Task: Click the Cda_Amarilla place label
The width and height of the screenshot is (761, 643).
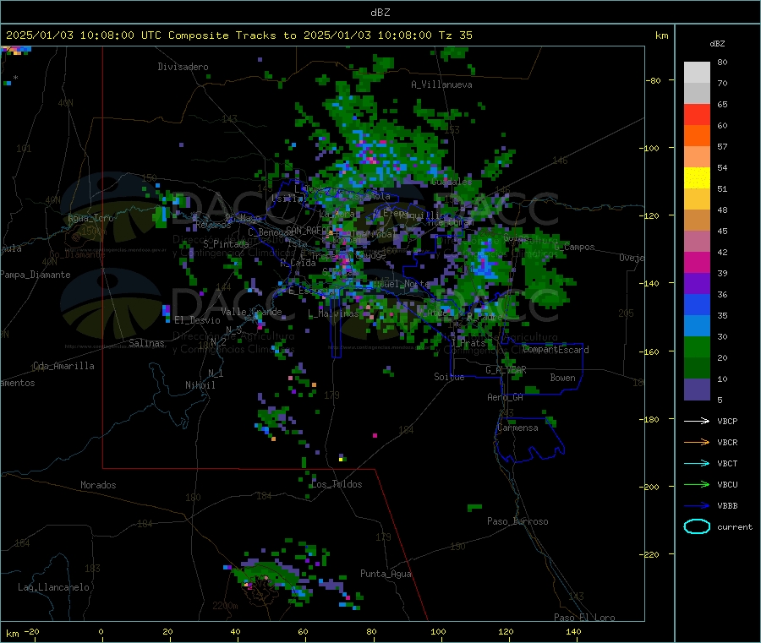Action: pyautogui.click(x=63, y=366)
